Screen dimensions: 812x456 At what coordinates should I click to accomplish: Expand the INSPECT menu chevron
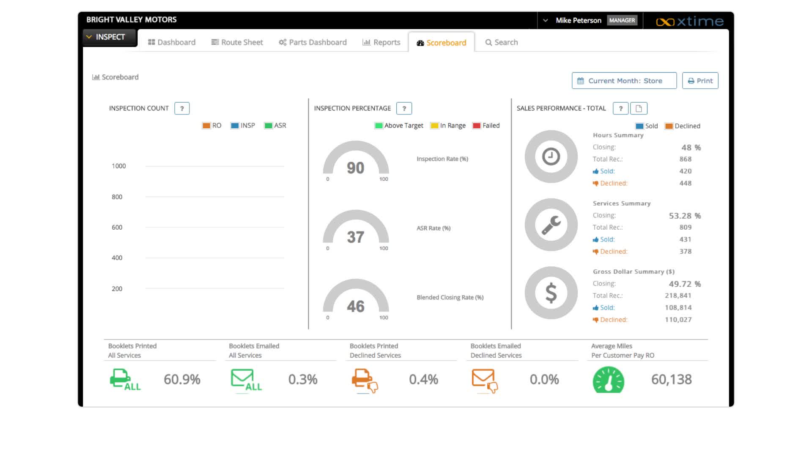(x=89, y=37)
